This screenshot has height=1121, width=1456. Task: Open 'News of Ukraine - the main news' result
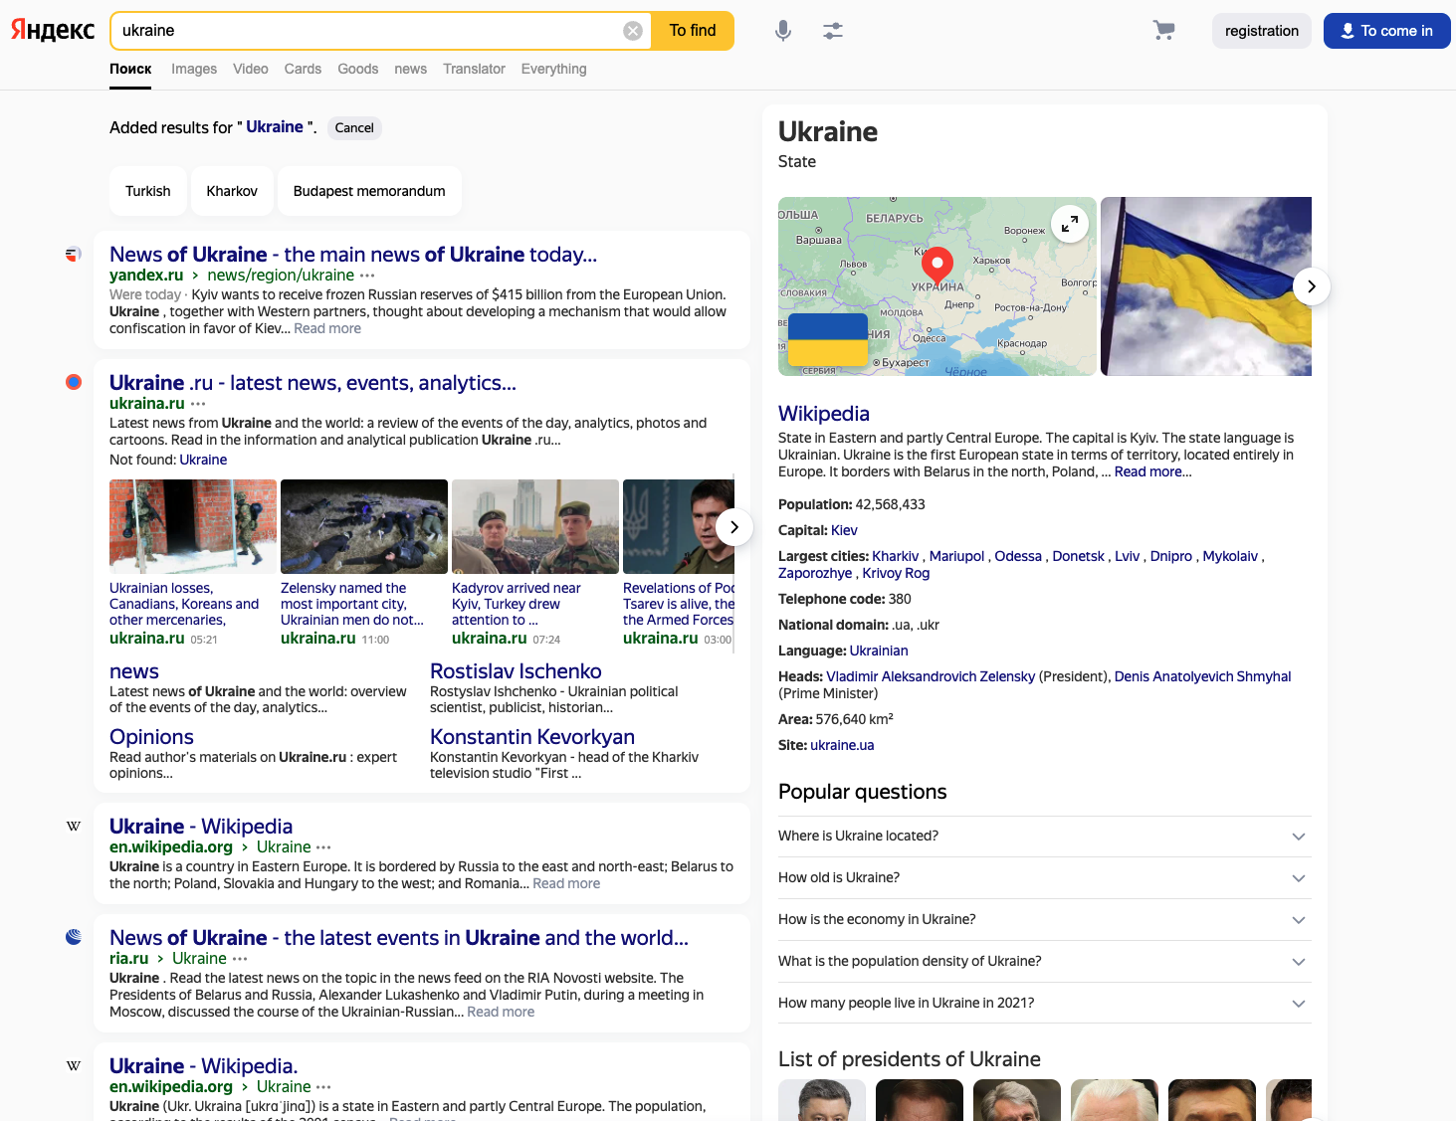[353, 255]
